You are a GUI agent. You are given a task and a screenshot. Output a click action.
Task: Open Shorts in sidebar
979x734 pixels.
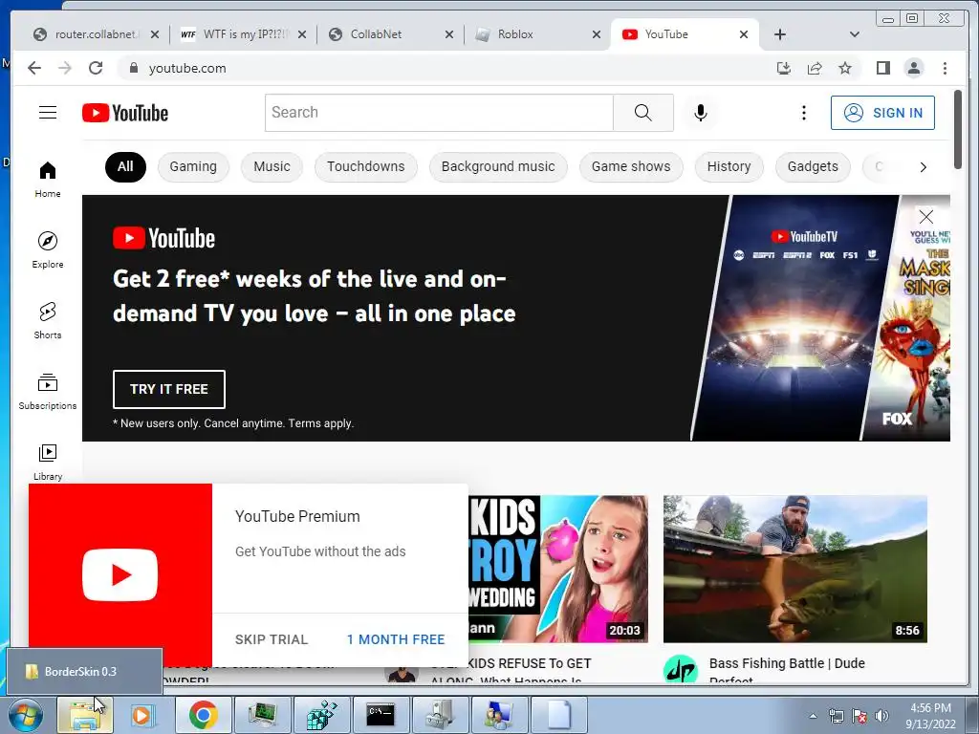pyautogui.click(x=48, y=321)
